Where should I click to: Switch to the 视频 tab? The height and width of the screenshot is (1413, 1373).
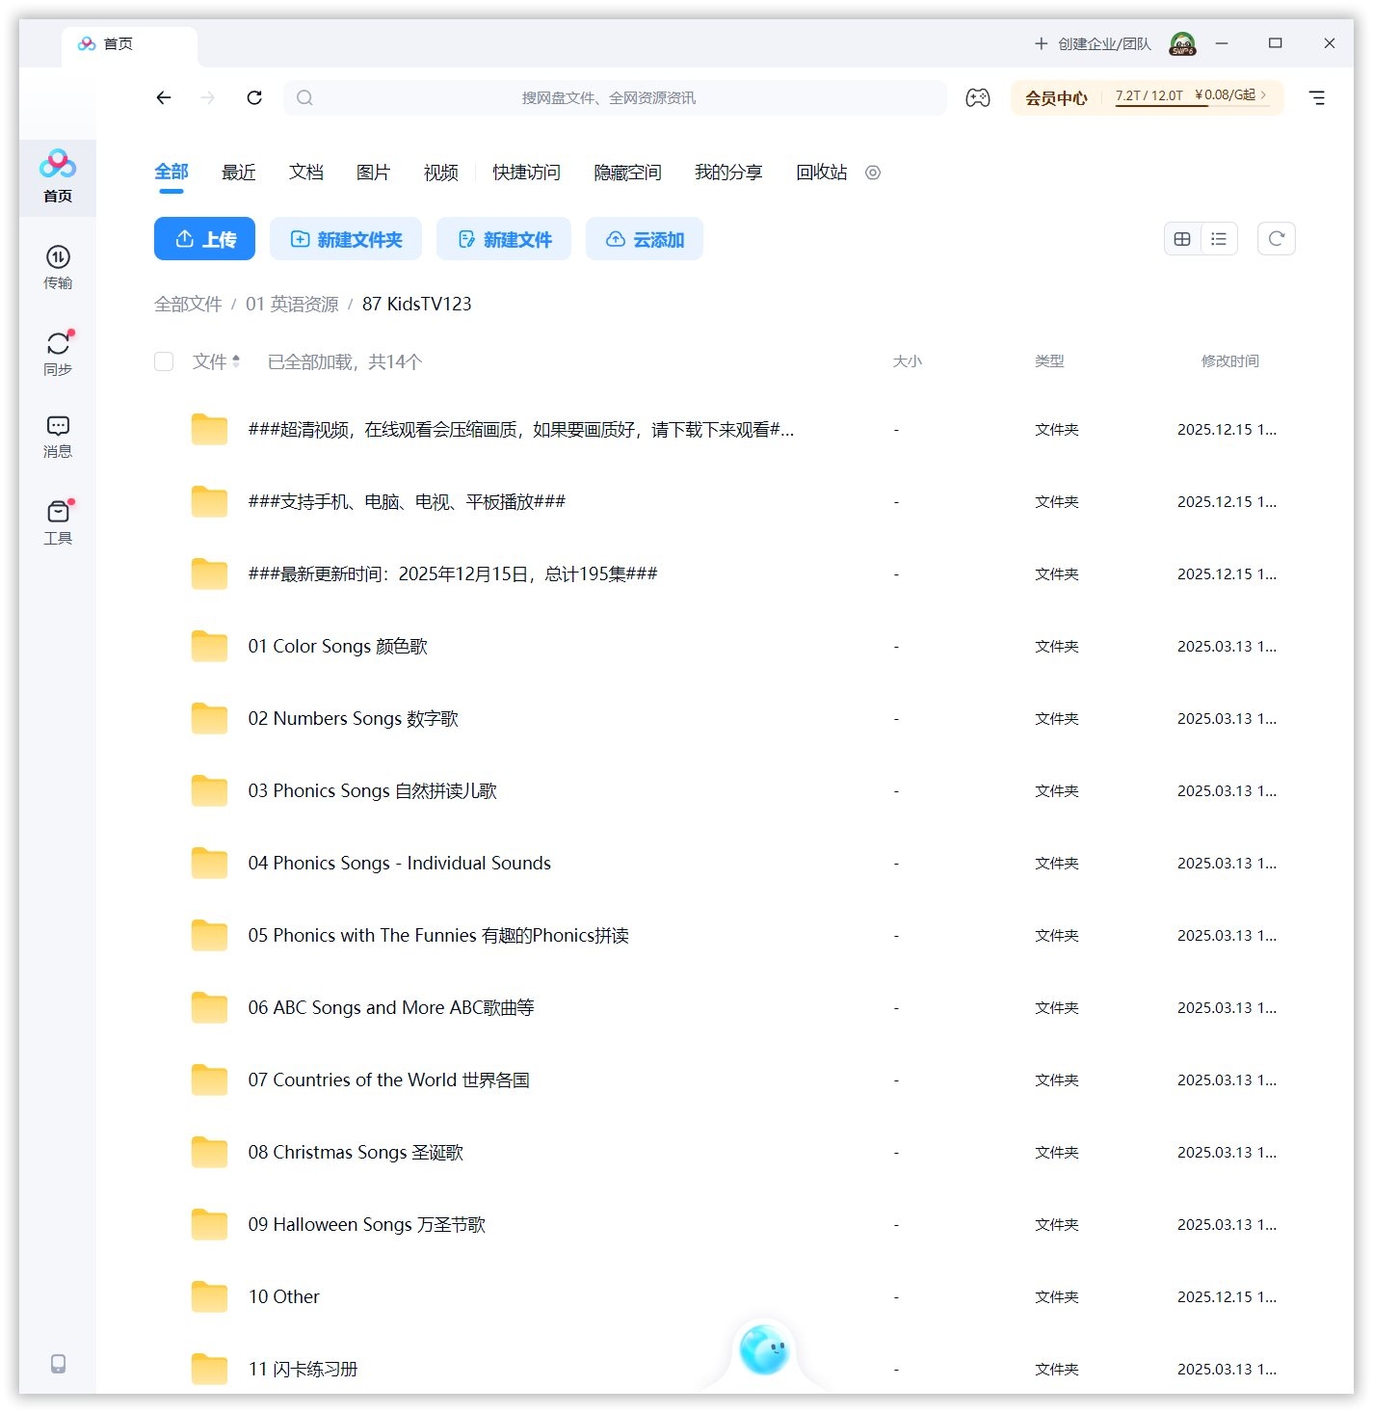click(x=440, y=173)
